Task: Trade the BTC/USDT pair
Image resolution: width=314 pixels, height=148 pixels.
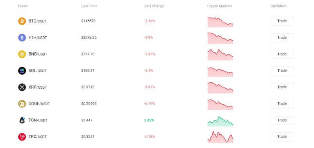Action: [x=282, y=21]
